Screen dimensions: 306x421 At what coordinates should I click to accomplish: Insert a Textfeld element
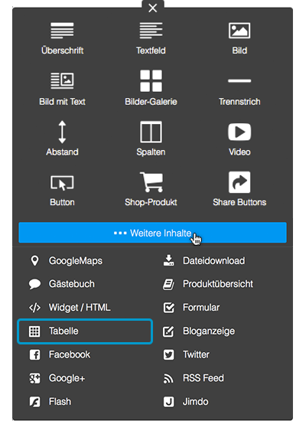coord(151,38)
